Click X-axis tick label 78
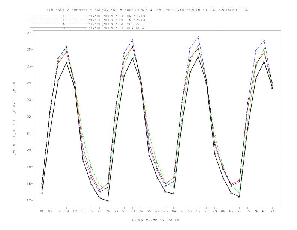Image resolution: width=297 pixels, height=230 pixels. pyautogui.click(x=256, y=211)
